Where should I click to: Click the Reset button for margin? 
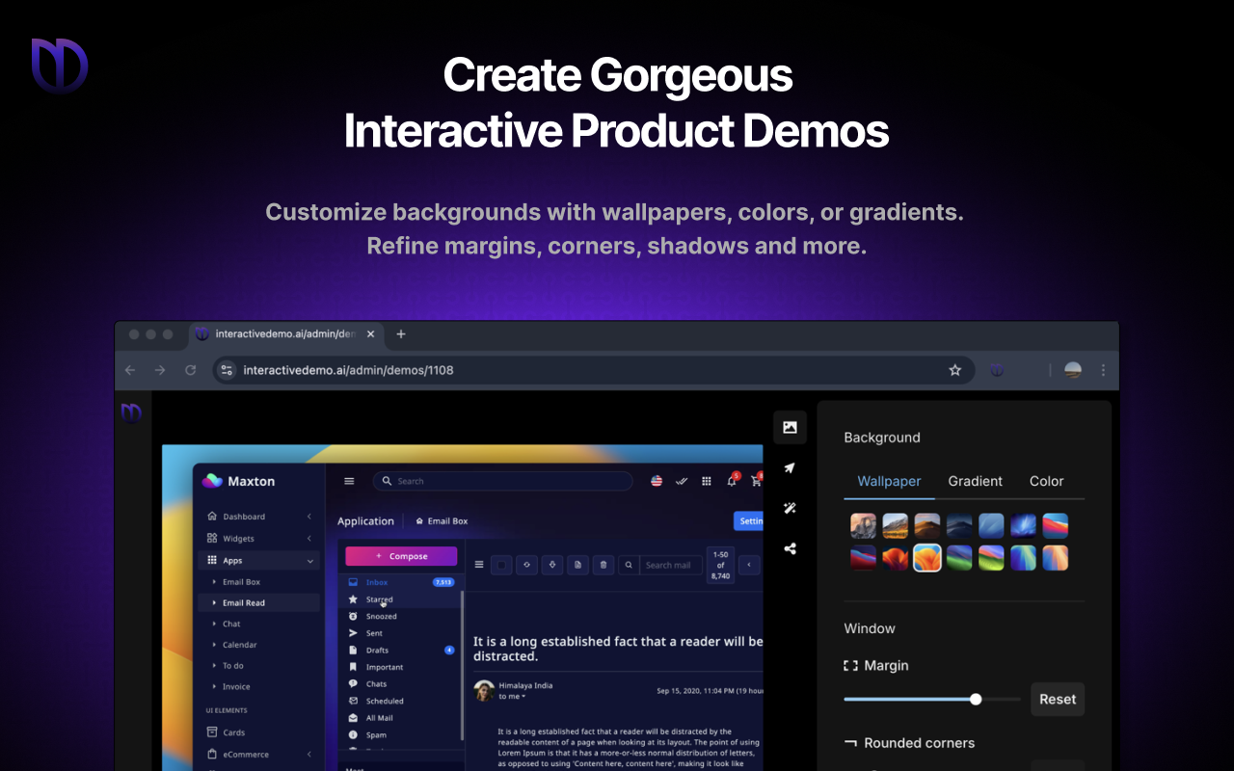tap(1057, 699)
